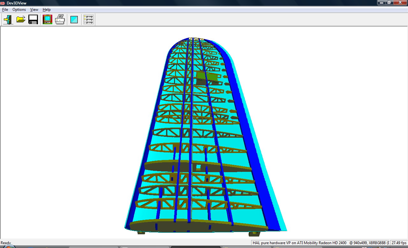Open a file using the yellow folder icon
The image size is (408, 248).
click(x=21, y=19)
